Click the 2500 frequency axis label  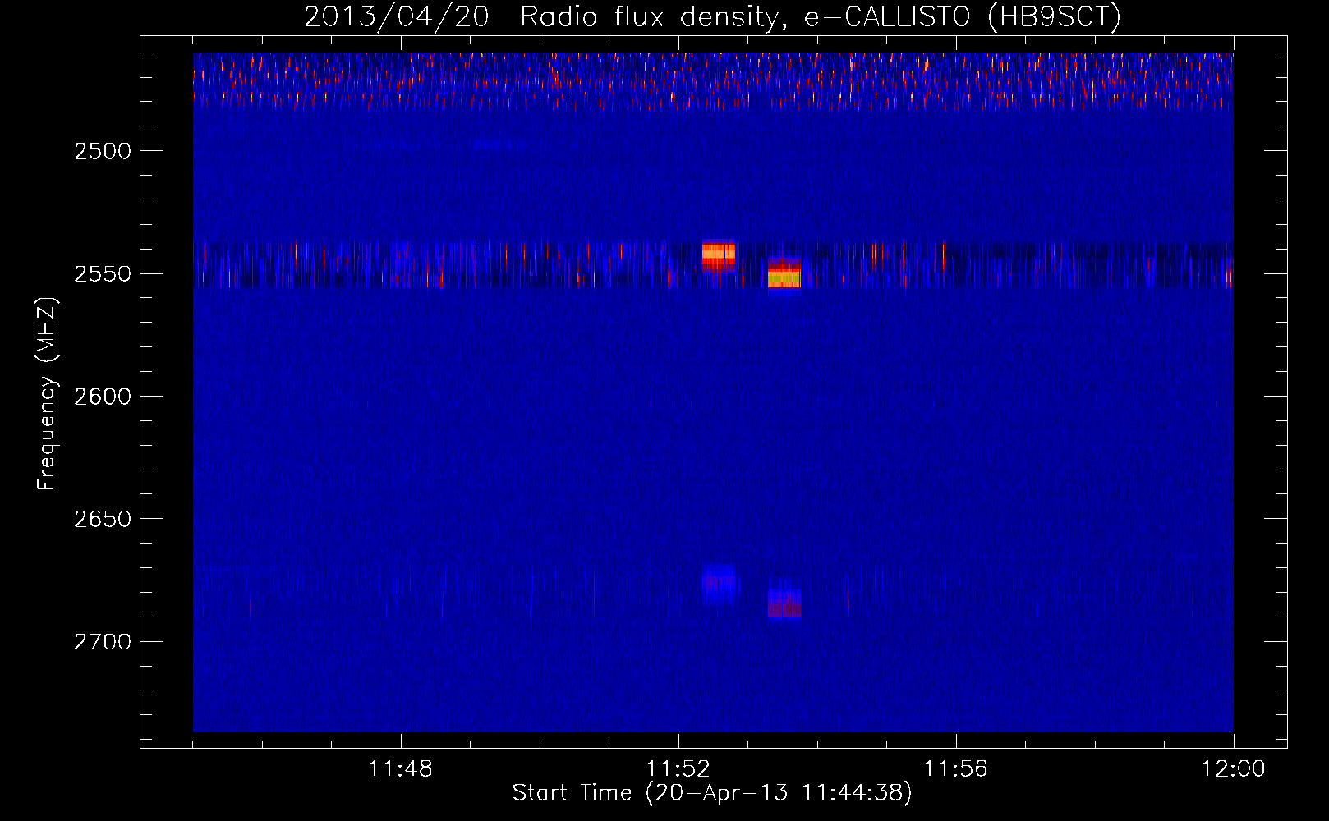pos(103,151)
